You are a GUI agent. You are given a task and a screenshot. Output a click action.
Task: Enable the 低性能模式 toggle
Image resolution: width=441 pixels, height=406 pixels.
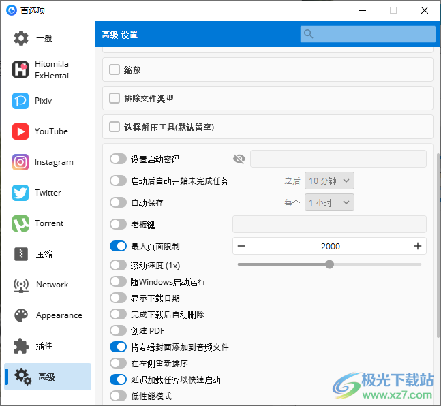tap(118, 396)
